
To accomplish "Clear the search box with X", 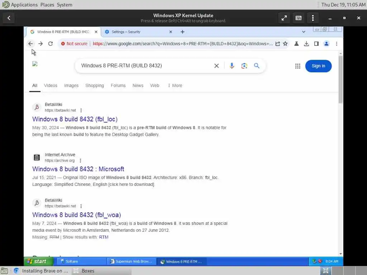I will pos(216,66).
